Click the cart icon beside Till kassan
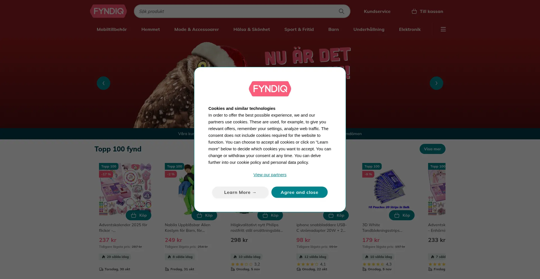Viewport: 540px width, 279px height. coord(414,11)
